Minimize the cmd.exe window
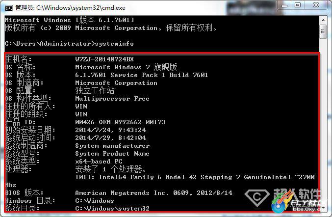The image size is (332, 217). (284, 5)
